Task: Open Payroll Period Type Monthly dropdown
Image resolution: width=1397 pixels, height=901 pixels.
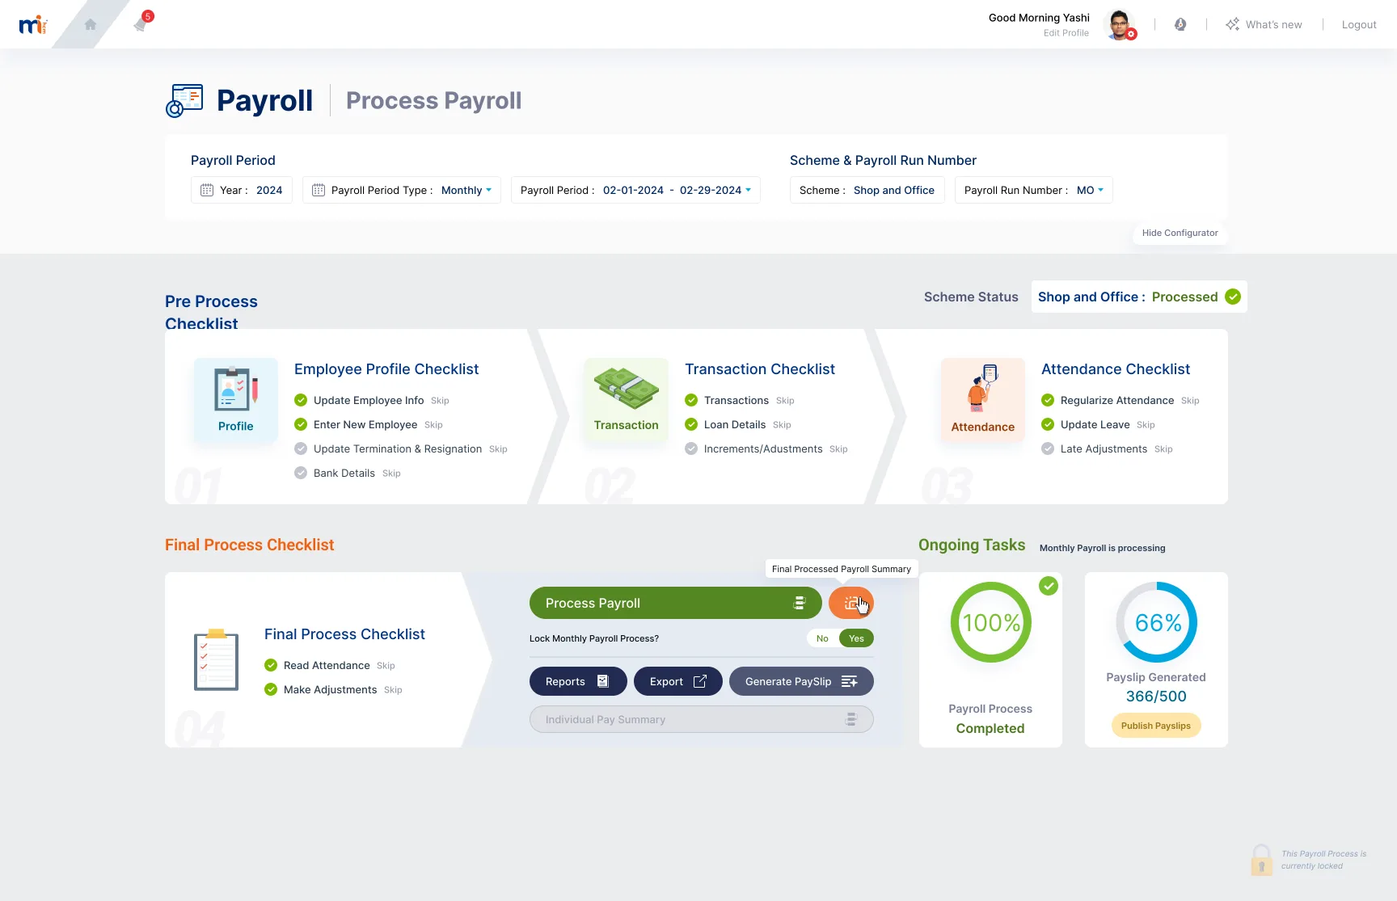Action: (402, 190)
